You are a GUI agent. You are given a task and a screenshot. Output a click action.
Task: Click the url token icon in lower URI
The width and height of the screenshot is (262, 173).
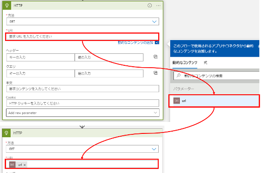12,165
